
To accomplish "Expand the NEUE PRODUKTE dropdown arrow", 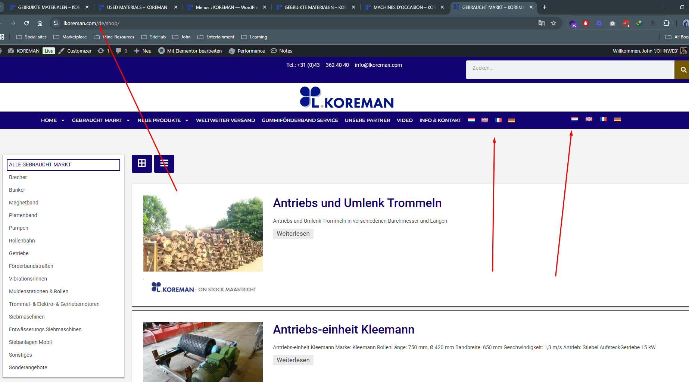I will click(x=187, y=120).
